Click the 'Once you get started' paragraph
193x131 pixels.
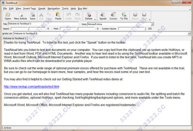(94, 96)
